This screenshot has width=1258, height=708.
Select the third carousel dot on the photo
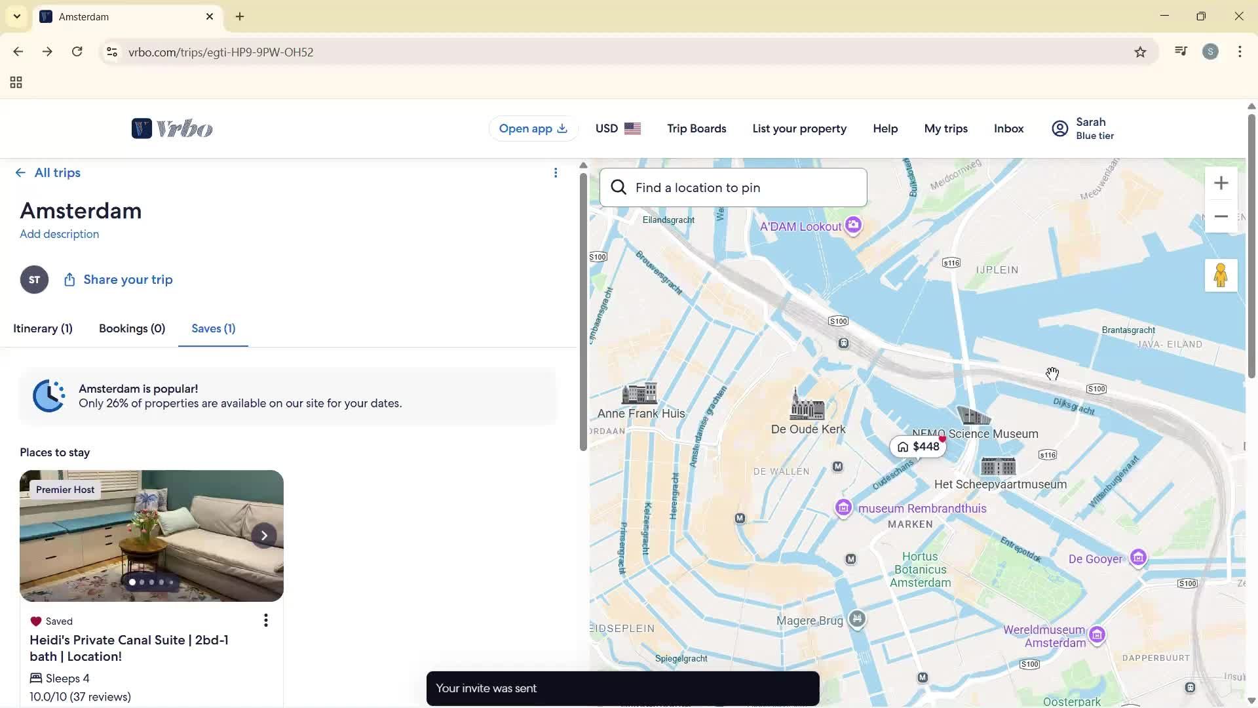pos(151,582)
